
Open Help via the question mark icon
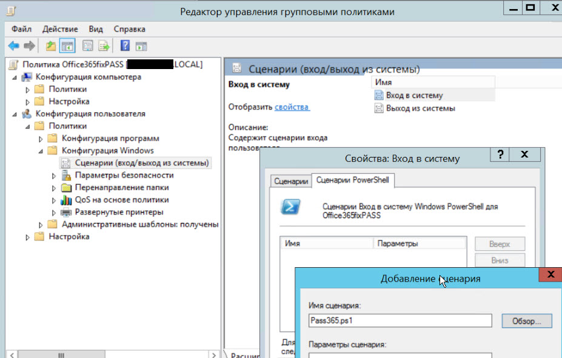pyautogui.click(x=125, y=45)
